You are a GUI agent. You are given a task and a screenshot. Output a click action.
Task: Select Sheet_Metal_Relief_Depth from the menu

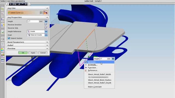tap(99, 83)
